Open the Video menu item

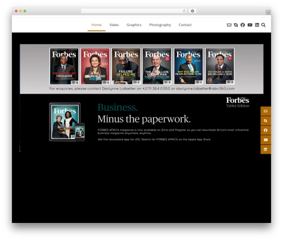114,25
